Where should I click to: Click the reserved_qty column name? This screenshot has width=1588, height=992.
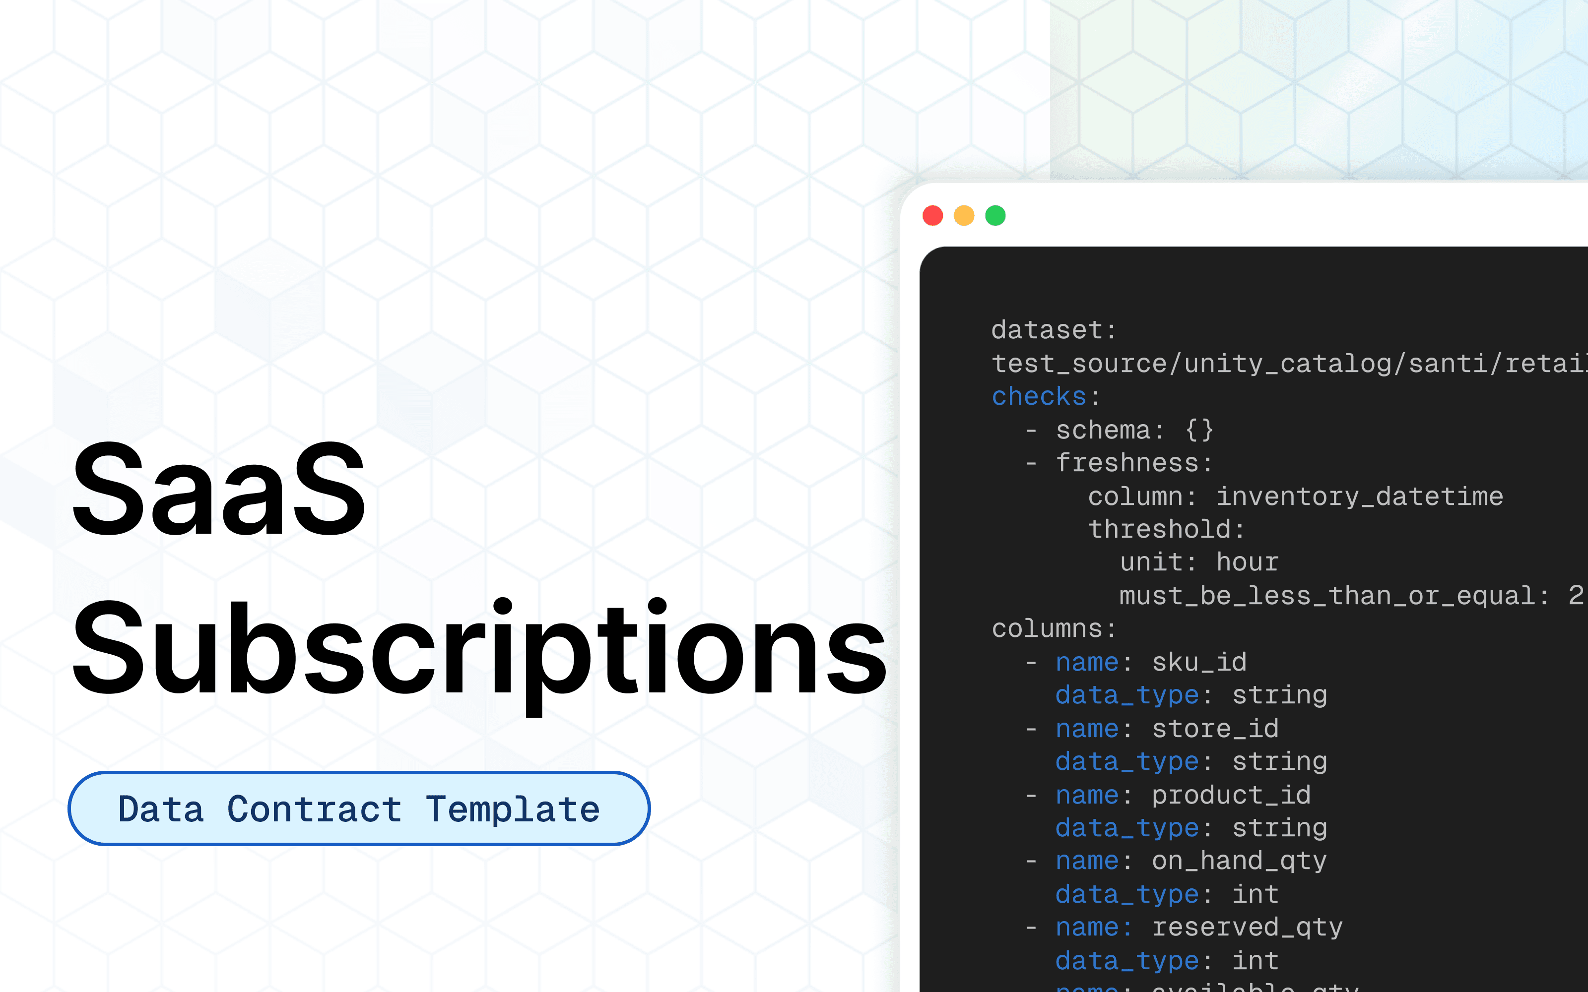tap(1247, 927)
